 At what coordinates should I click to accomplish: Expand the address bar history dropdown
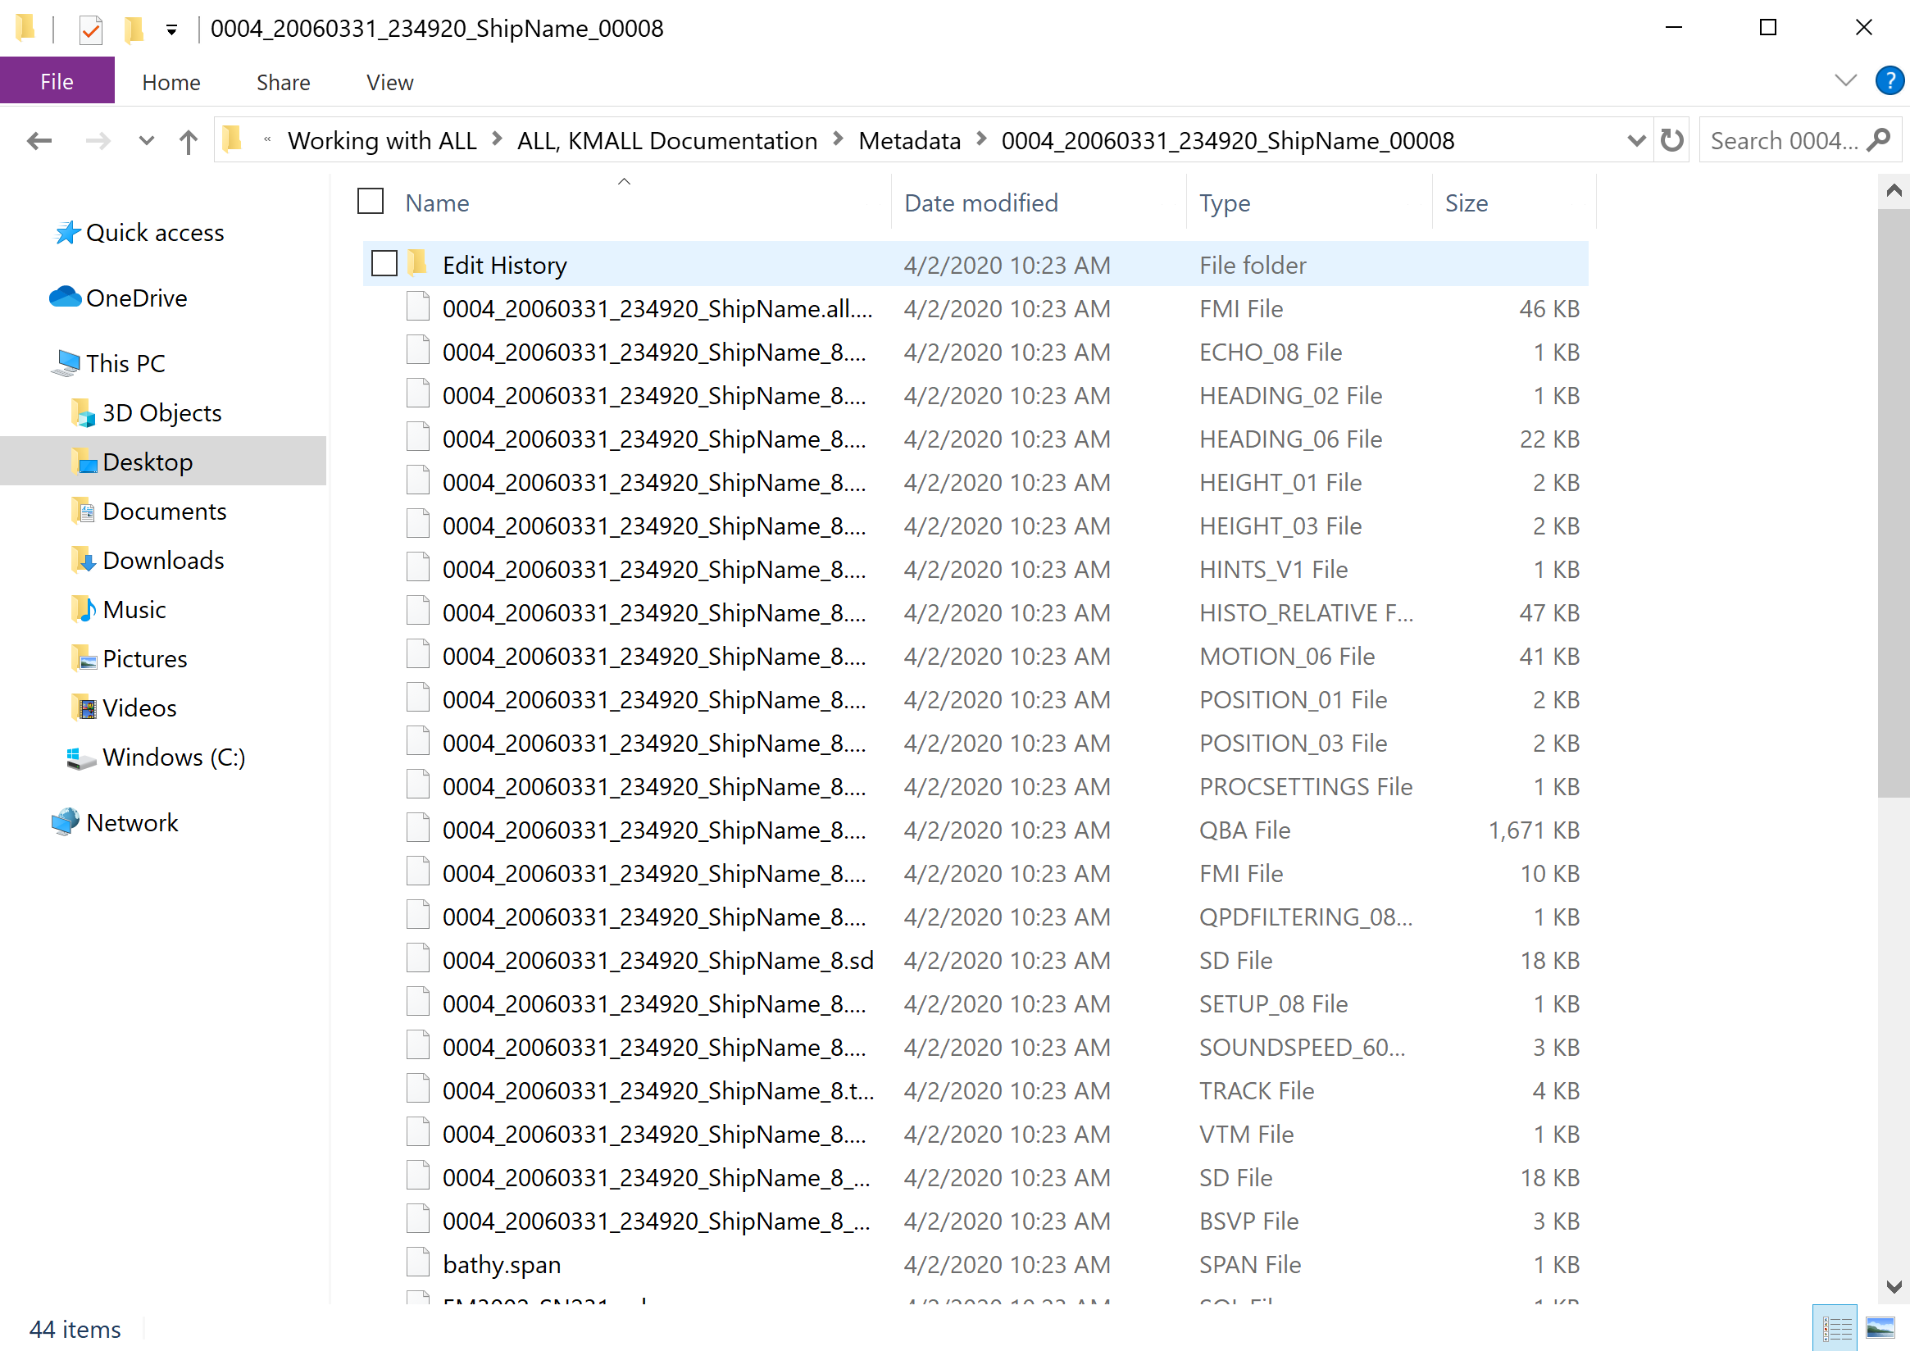pyautogui.click(x=1635, y=140)
